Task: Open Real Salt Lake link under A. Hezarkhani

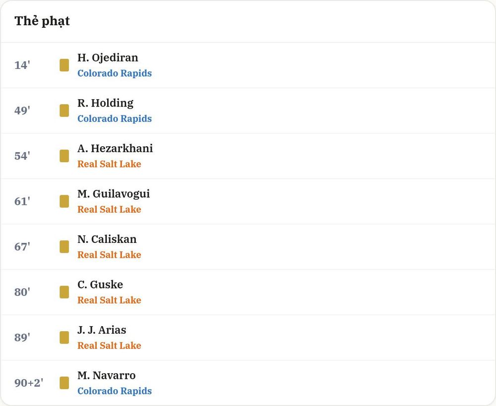Action: pos(109,164)
